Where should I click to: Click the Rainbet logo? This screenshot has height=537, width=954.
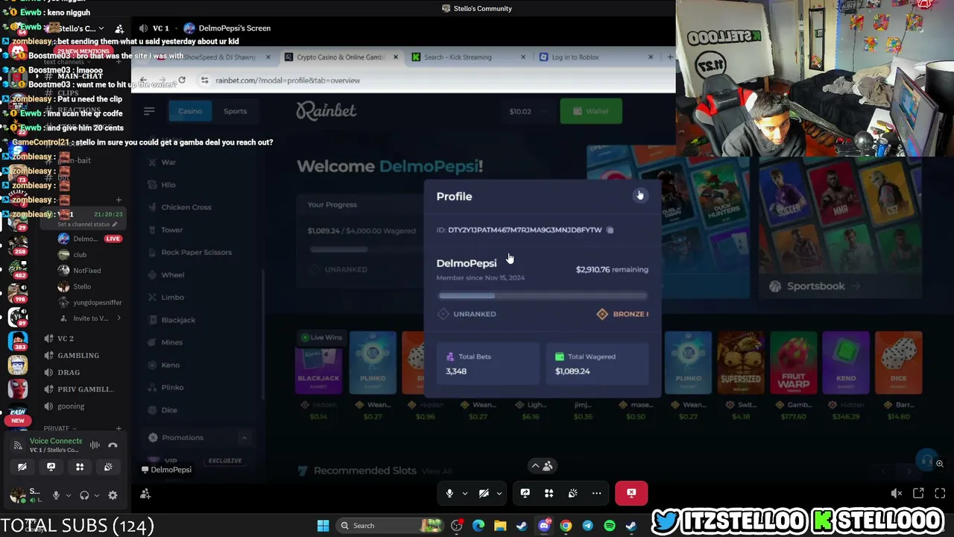click(x=326, y=110)
